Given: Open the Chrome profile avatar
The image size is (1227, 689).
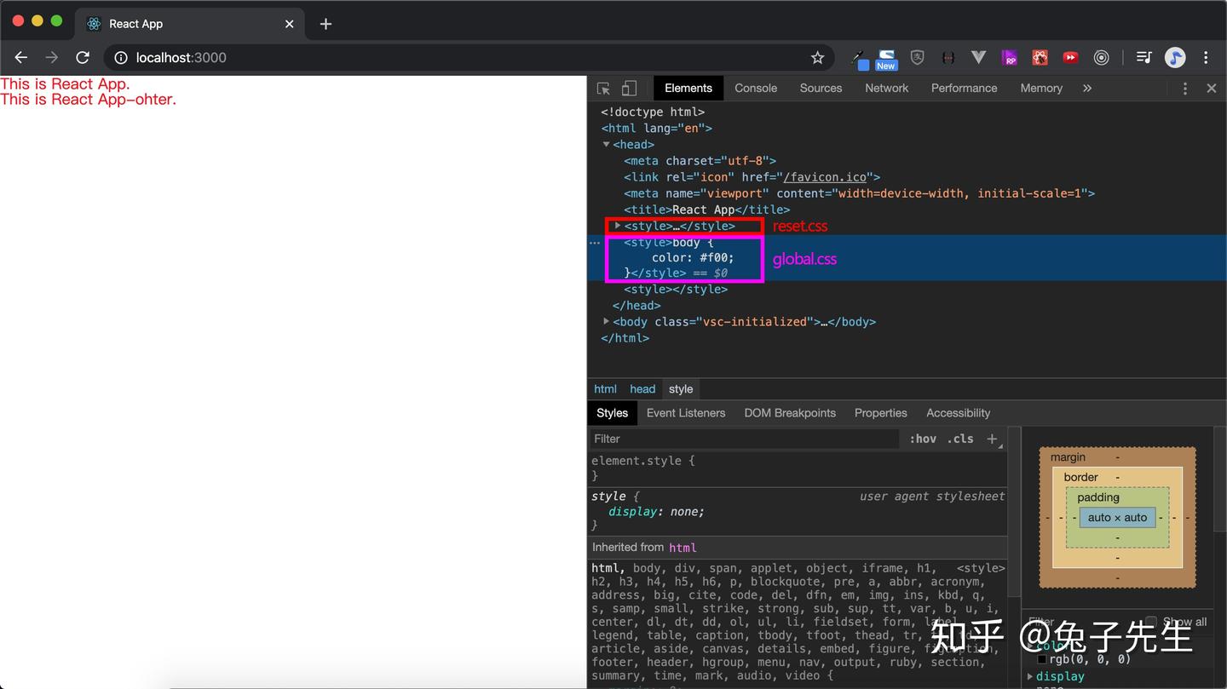Looking at the screenshot, I should (1175, 58).
